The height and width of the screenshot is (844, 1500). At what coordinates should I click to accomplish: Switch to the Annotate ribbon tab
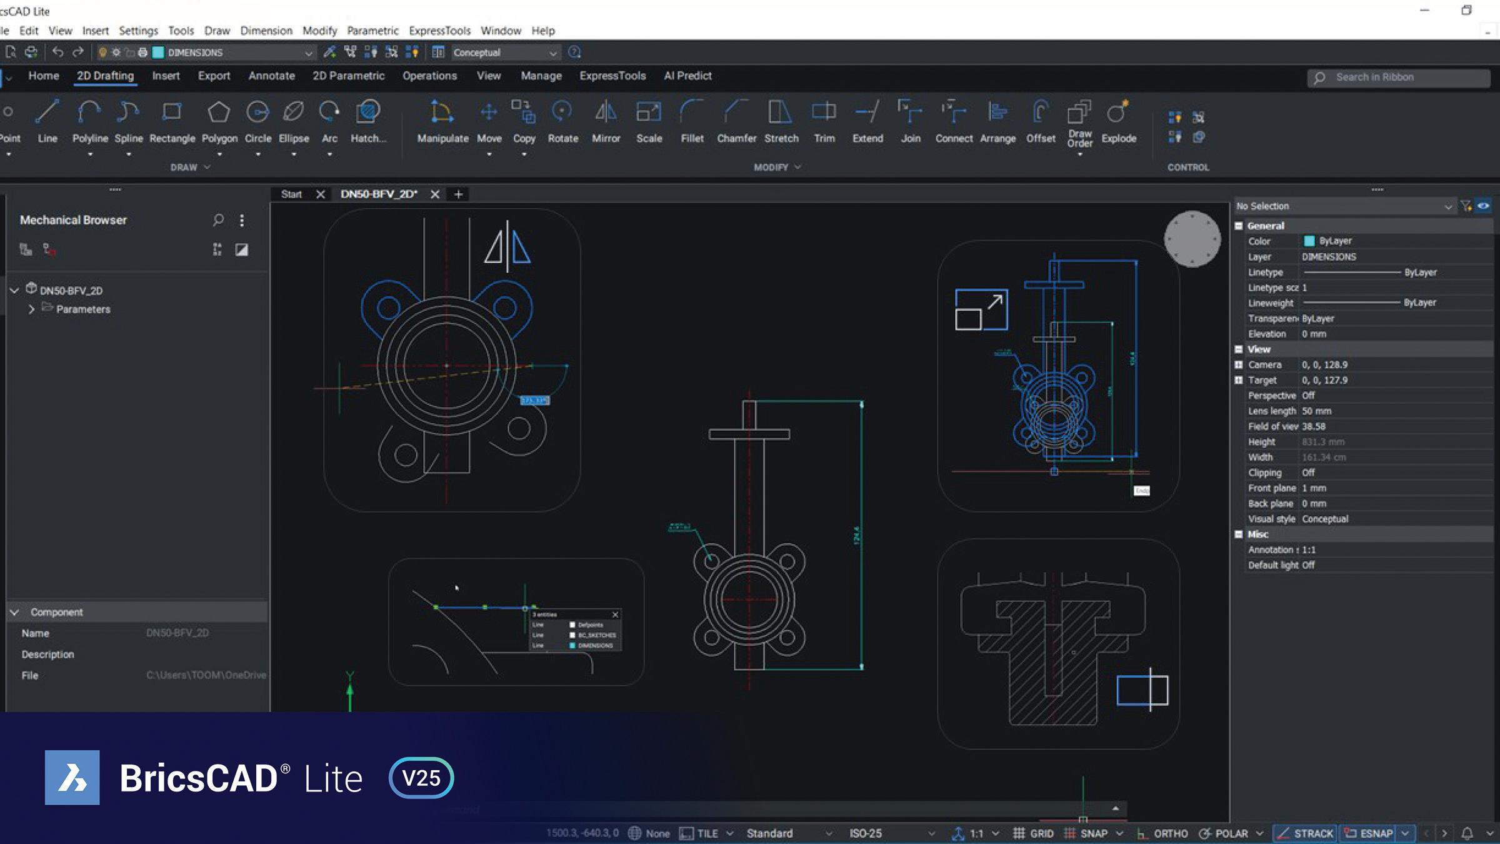coord(271,76)
